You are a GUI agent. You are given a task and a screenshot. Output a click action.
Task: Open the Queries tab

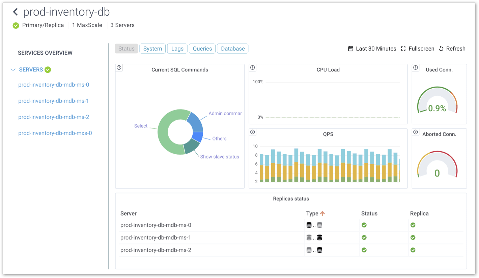coord(202,48)
